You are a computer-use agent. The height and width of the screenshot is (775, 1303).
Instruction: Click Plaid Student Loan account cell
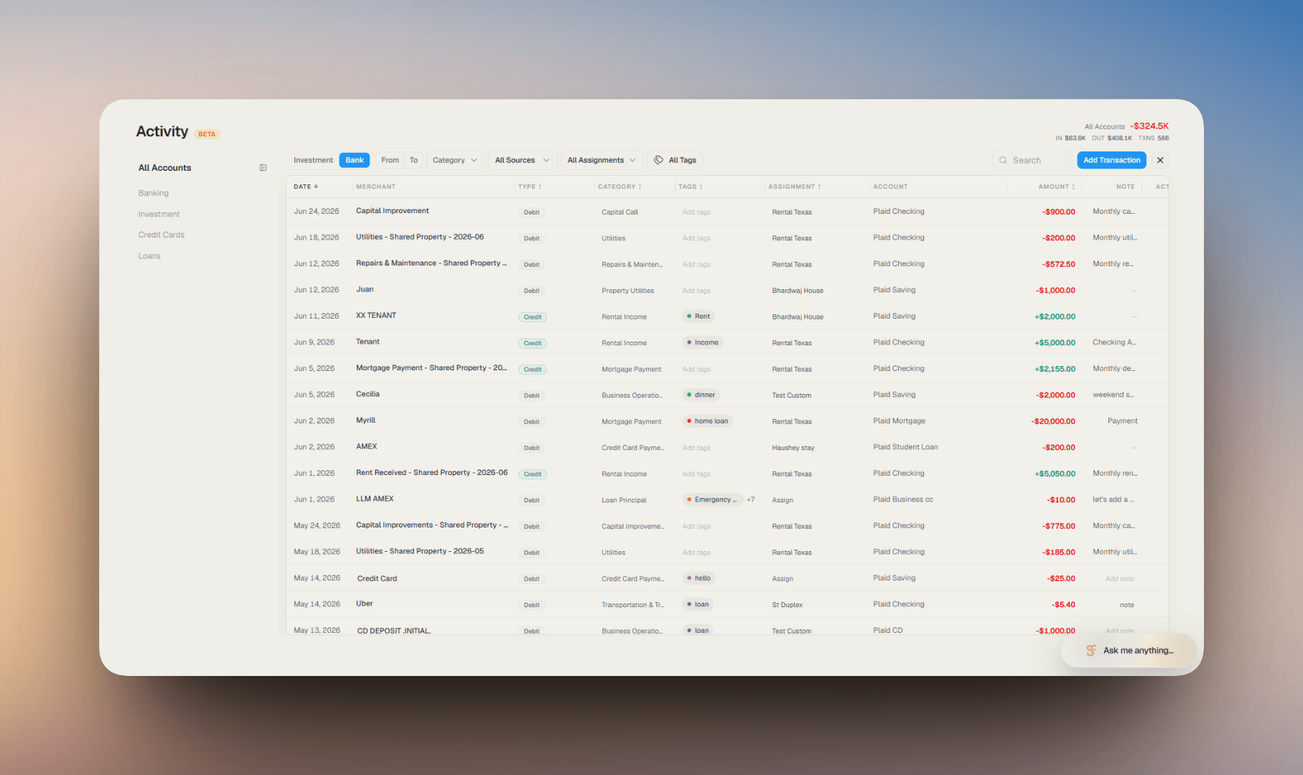tap(905, 447)
